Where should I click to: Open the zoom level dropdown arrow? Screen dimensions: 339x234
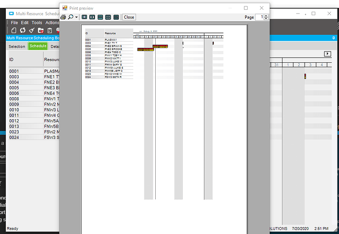76,17
